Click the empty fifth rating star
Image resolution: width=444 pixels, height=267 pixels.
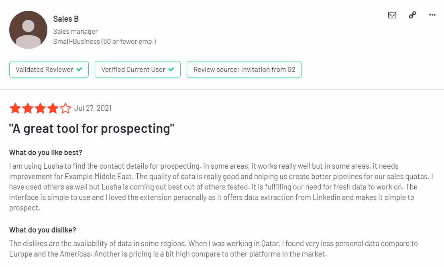point(65,108)
